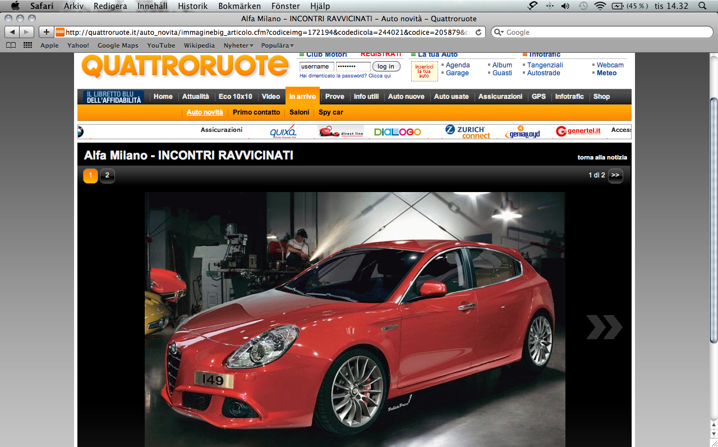The height and width of the screenshot is (447, 718).
Task: Follow the 'torna alla notizia' link
Action: tap(602, 157)
